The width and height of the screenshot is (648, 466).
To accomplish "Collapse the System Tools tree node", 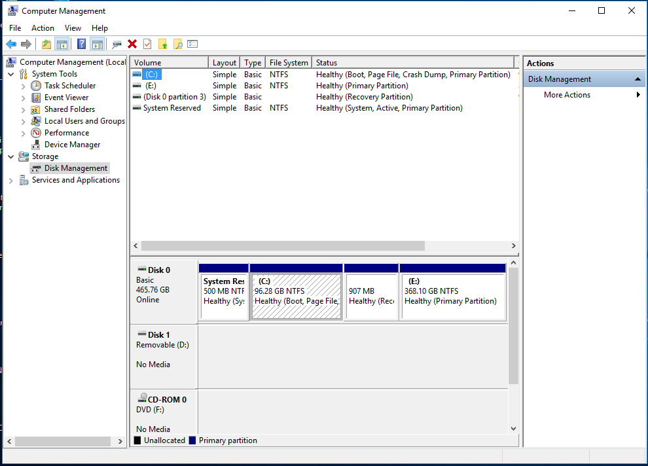I will click(11, 74).
